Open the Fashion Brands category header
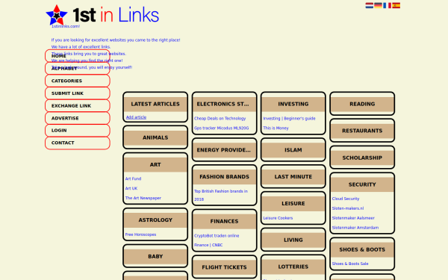This screenshot has width=448, height=280. pyautogui.click(x=224, y=177)
